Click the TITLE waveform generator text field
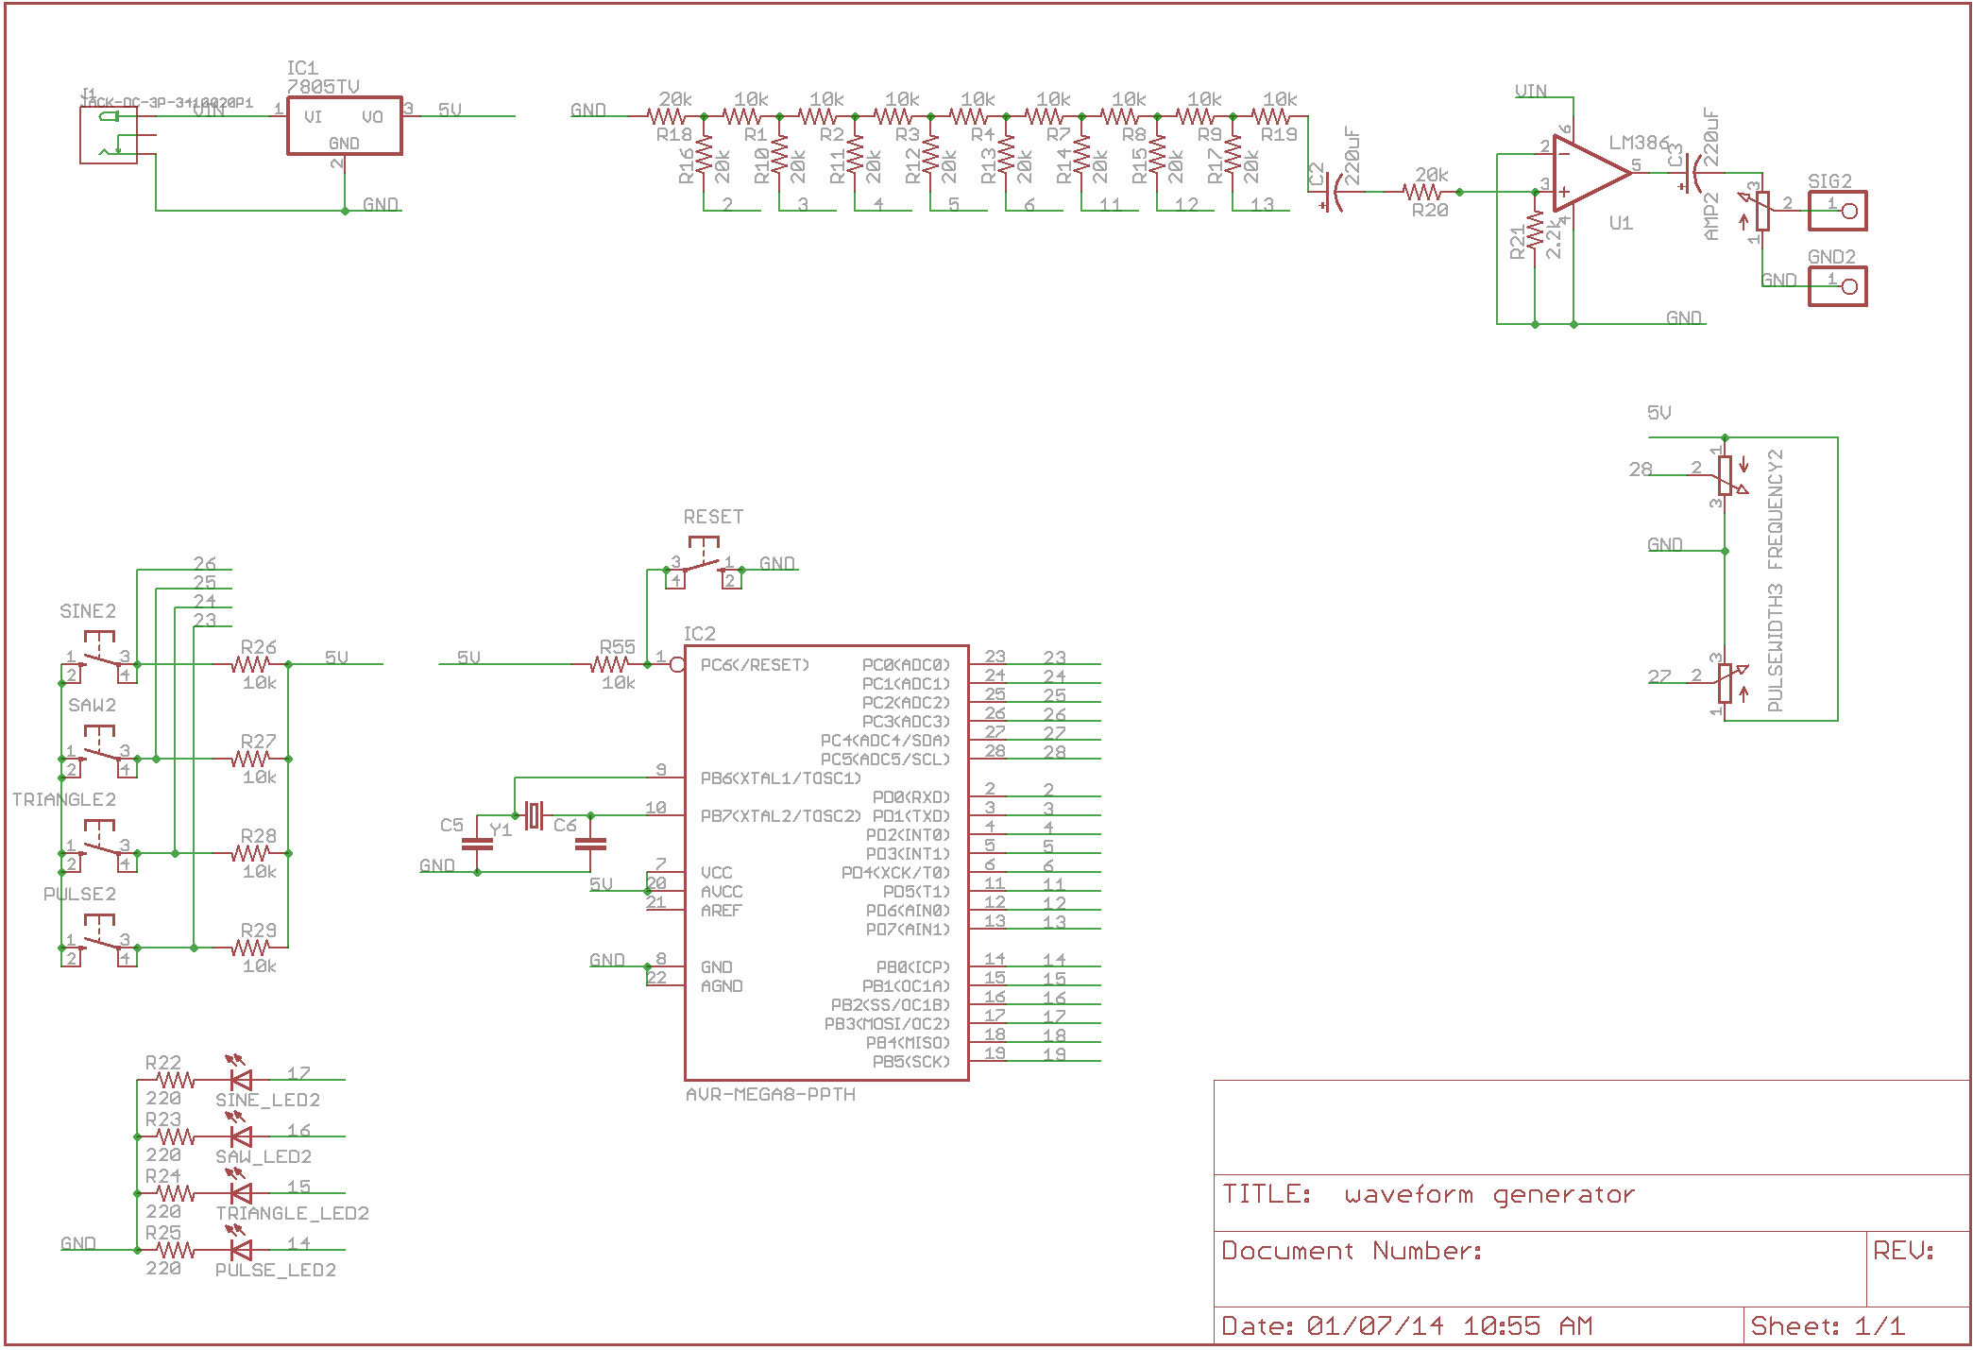 click(x=1488, y=1195)
